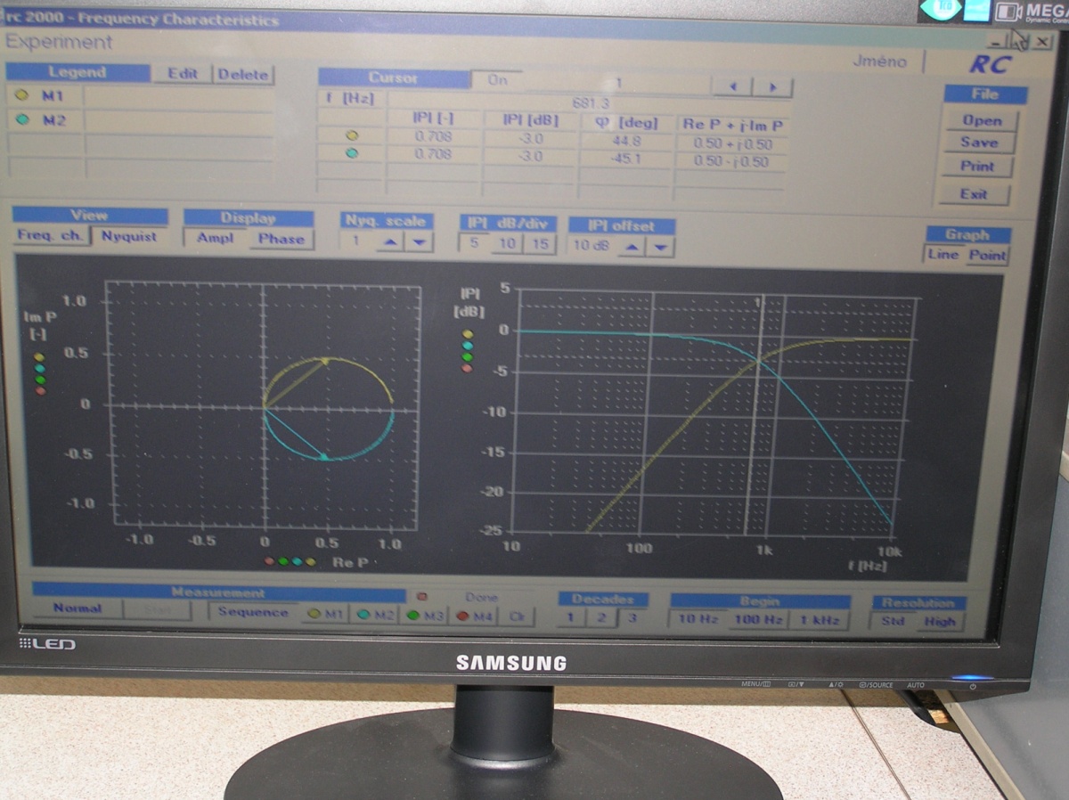Viewport: 1069px width, 800px height.
Task: Select the red M4 measurement slot
Action: [474, 616]
